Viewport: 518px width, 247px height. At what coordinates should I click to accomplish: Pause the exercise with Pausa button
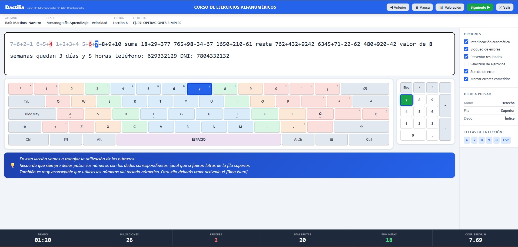coord(423,7)
